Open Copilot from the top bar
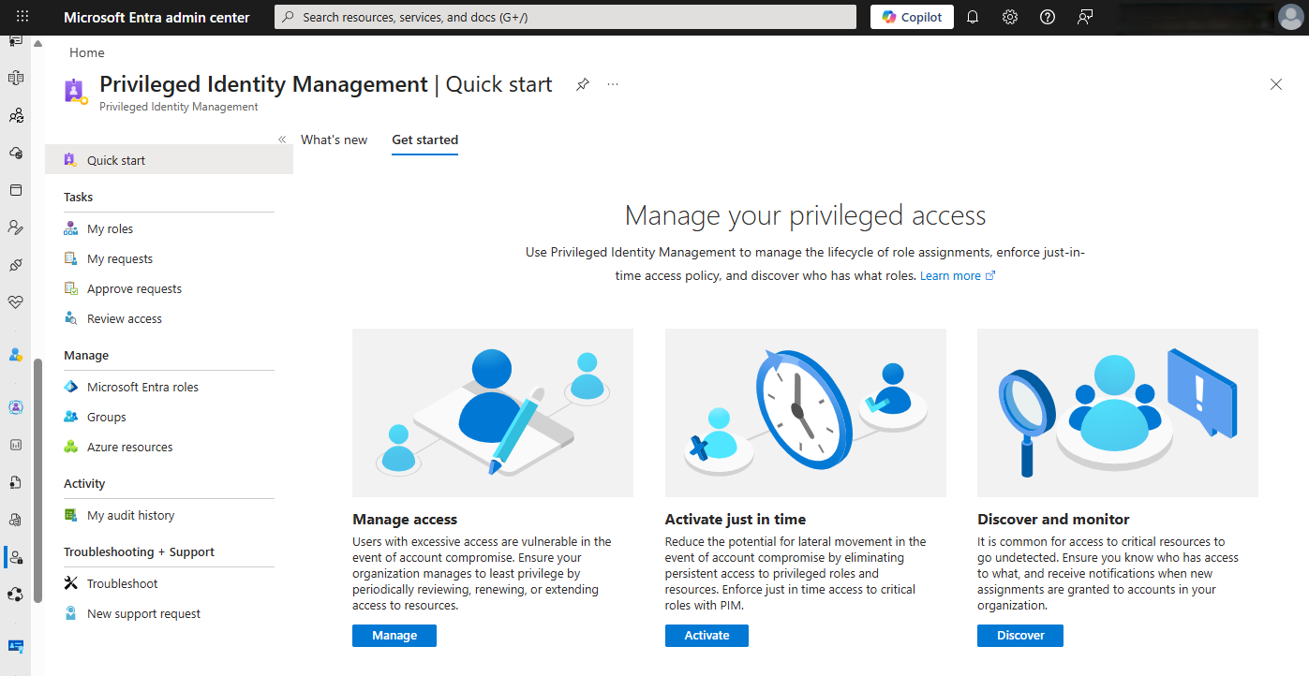The image size is (1309, 676). [910, 16]
